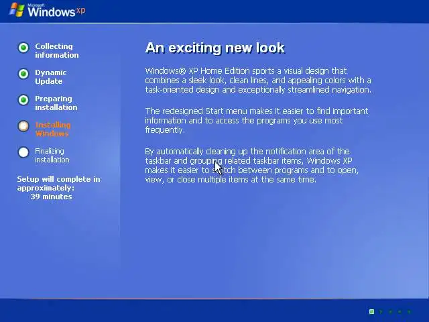Click the "Collecting information" label
The width and height of the screenshot is (429, 322).
57,51
